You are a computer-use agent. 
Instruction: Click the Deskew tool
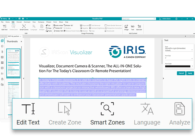pos(67,28)
